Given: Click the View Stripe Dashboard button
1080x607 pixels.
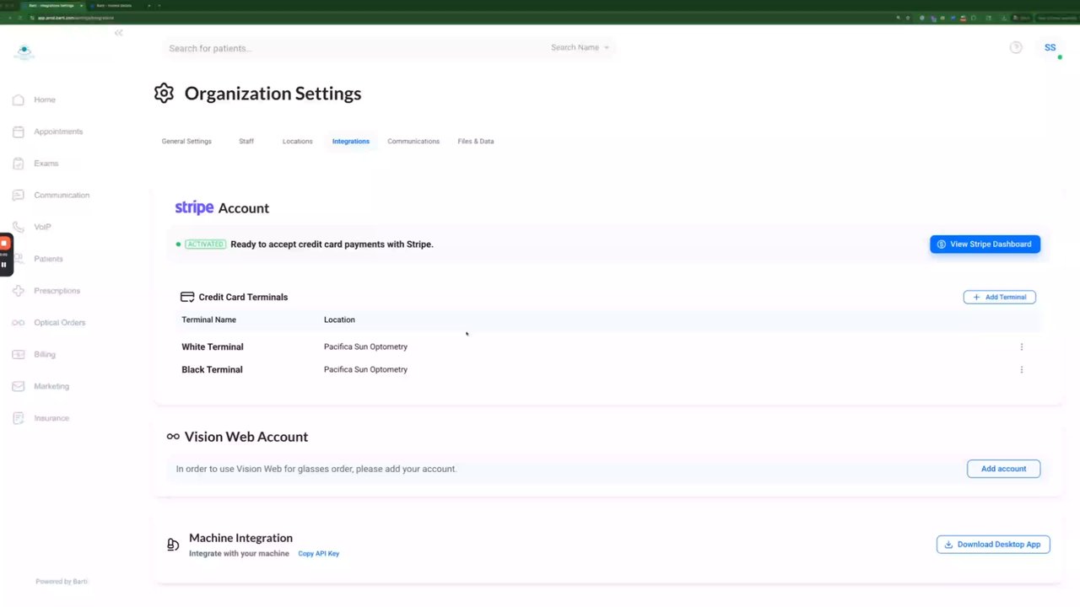Looking at the screenshot, I should coord(985,244).
